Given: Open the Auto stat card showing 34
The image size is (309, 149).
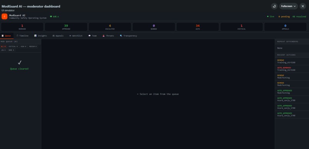Looking at the screenshot, I should (x=198, y=27).
